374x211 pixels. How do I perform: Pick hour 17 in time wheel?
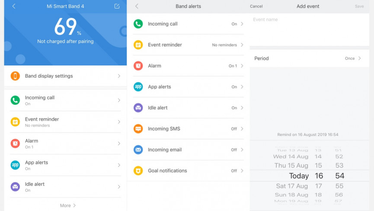pyautogui.click(x=318, y=186)
